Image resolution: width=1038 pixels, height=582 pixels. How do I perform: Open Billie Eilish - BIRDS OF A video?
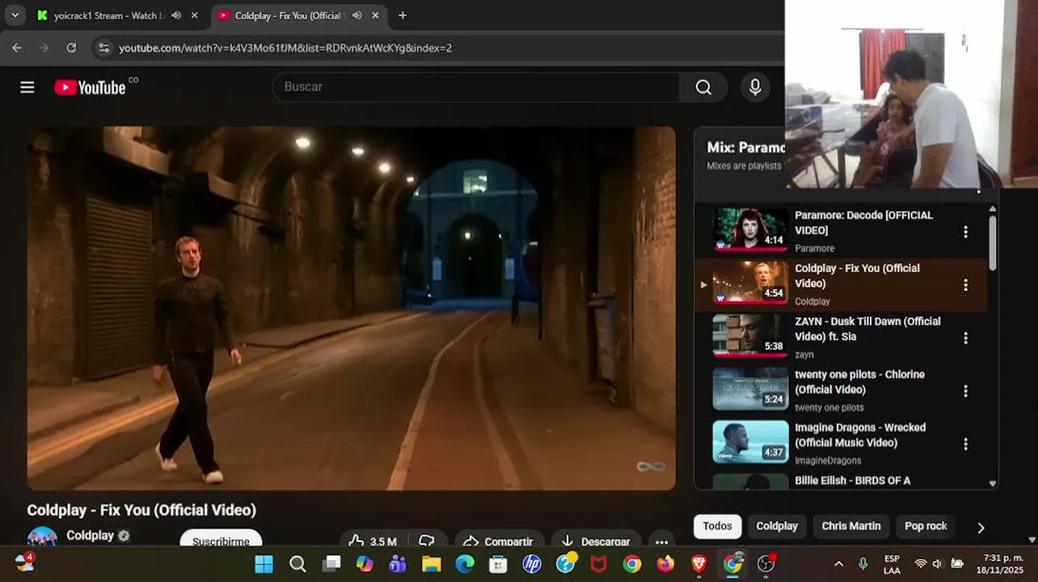tap(852, 481)
